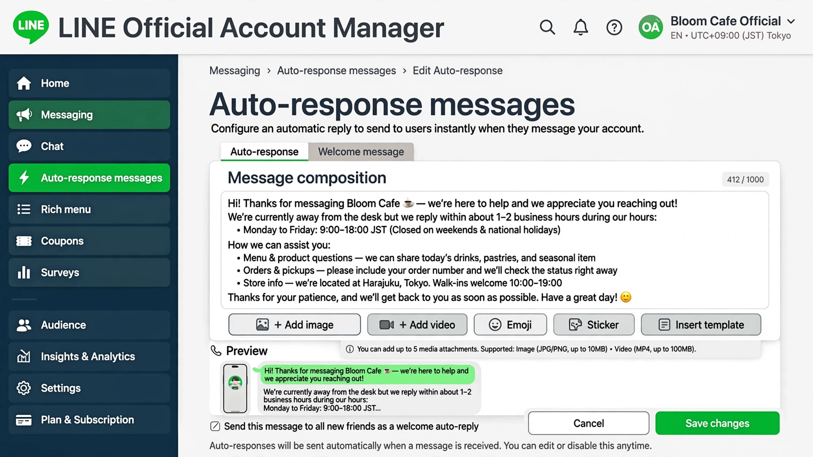Image resolution: width=813 pixels, height=457 pixels.
Task: Select Auto-response messages sidebar label
Action: pos(102,178)
